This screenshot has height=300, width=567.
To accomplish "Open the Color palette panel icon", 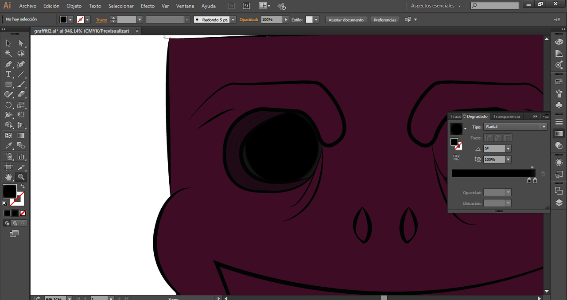I will [x=559, y=42].
